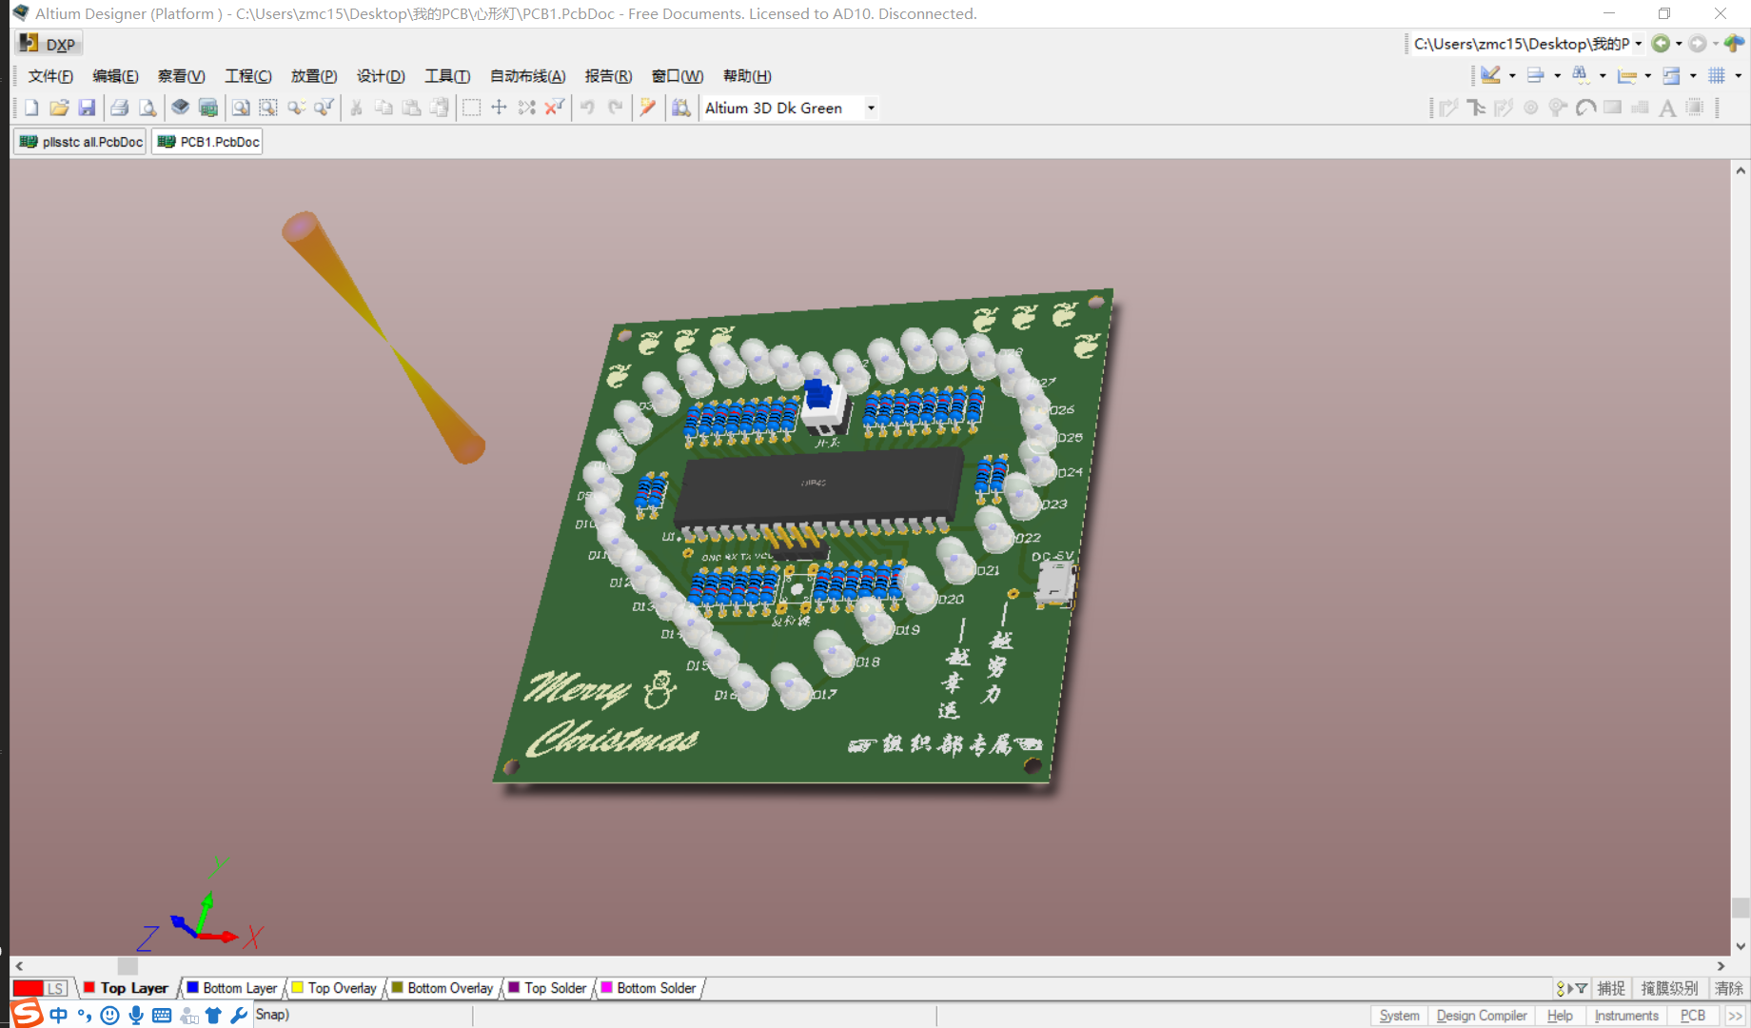Open the DXP system menu
The image size is (1751, 1028).
click(49, 44)
